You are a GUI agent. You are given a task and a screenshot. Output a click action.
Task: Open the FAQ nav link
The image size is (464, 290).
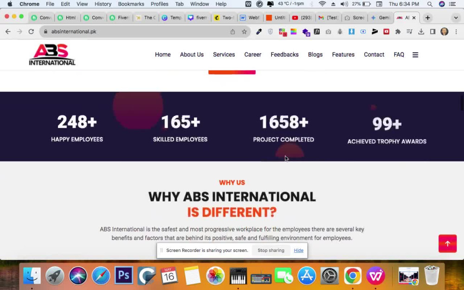tap(399, 55)
